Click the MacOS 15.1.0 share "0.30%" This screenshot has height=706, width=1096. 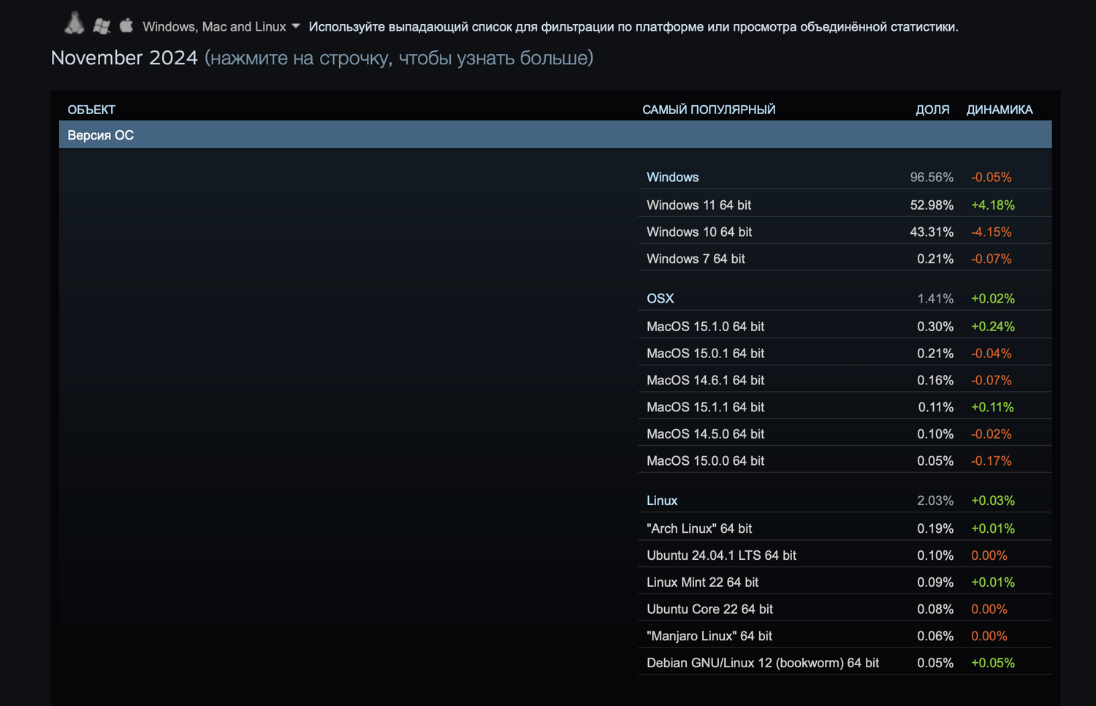(935, 327)
